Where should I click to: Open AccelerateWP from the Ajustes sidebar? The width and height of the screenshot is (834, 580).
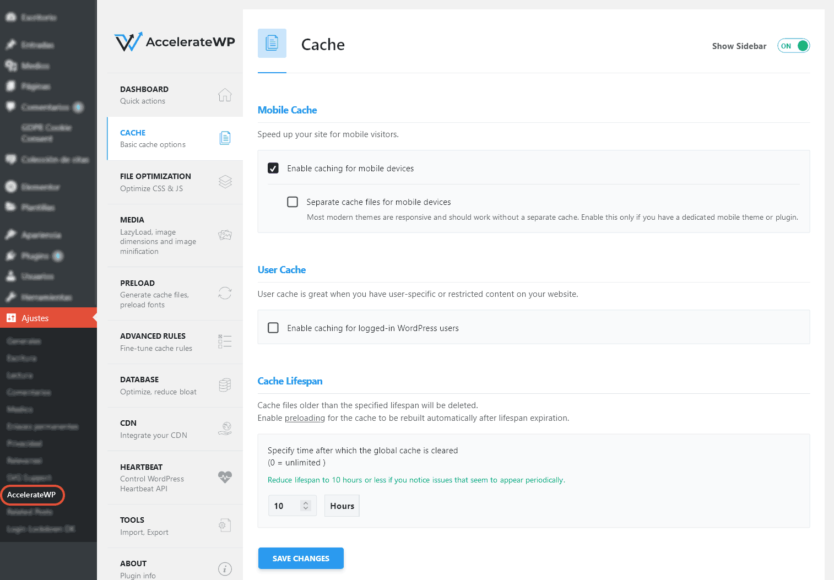pyautogui.click(x=31, y=495)
